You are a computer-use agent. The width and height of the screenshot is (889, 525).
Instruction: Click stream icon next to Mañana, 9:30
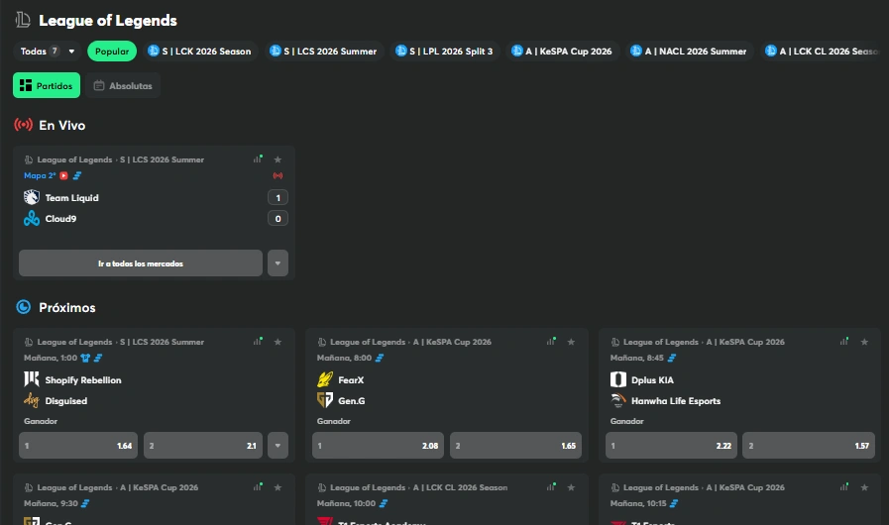point(85,503)
